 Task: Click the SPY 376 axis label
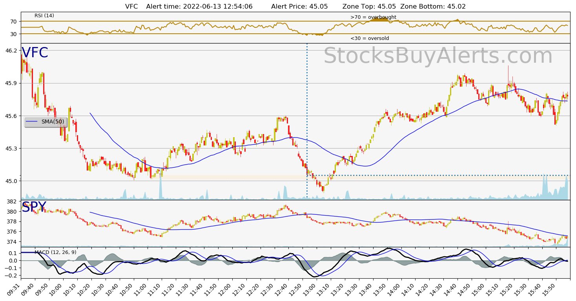pyautogui.click(x=13, y=232)
